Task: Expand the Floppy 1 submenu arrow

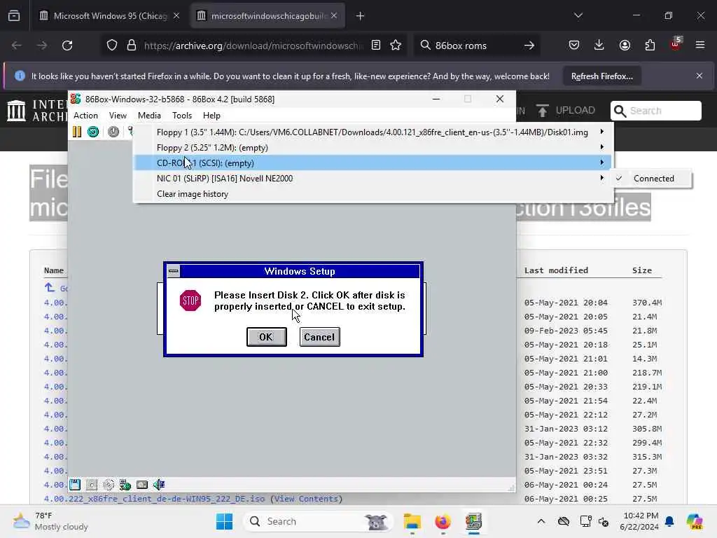Action: coord(601,132)
